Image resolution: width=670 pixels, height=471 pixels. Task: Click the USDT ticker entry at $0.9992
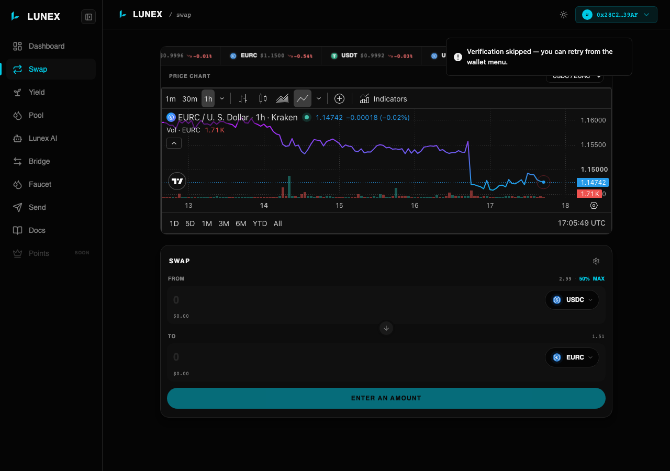[371, 55]
